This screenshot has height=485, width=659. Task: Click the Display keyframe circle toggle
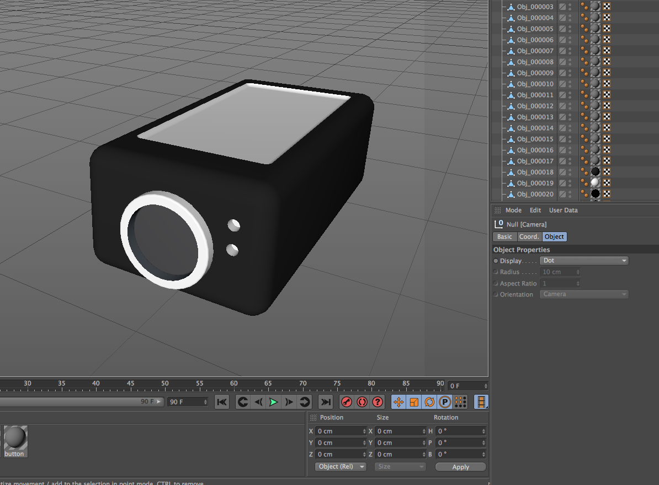point(496,261)
